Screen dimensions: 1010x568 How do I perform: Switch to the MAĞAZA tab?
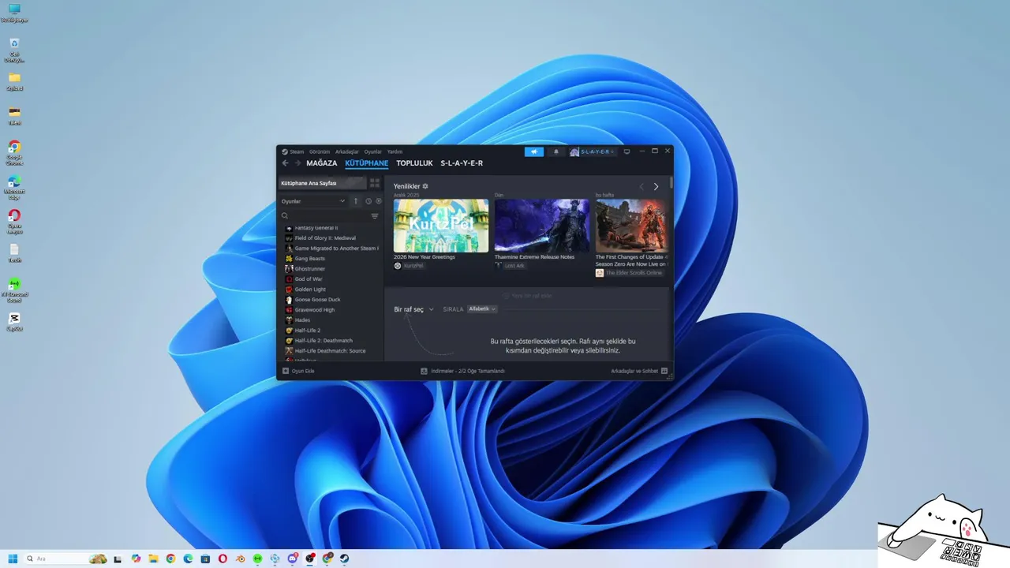point(322,163)
